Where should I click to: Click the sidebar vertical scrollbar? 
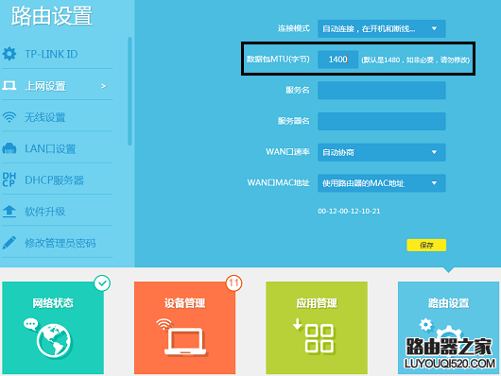coord(130,91)
